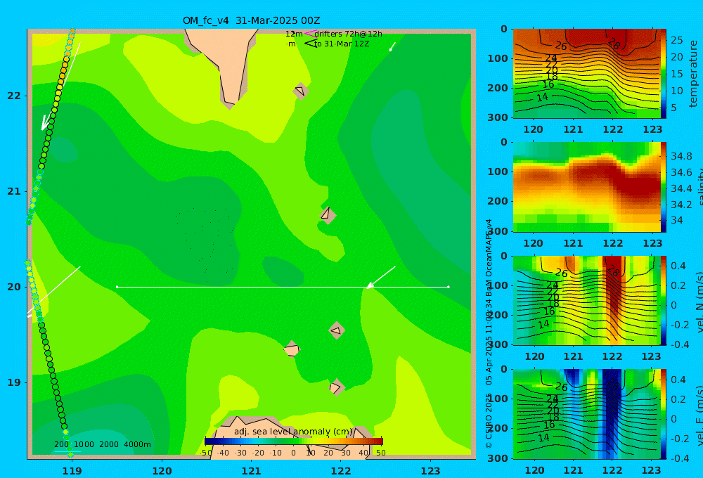This screenshot has width=703, height=478.
Task: Click the vel. E colorbar
Action: [x=664, y=414]
